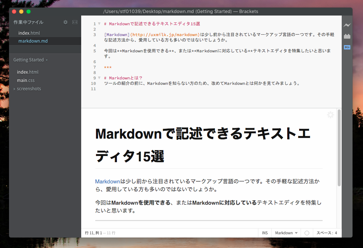
Task: Click the linting status circle indicator
Action: pos(307,233)
